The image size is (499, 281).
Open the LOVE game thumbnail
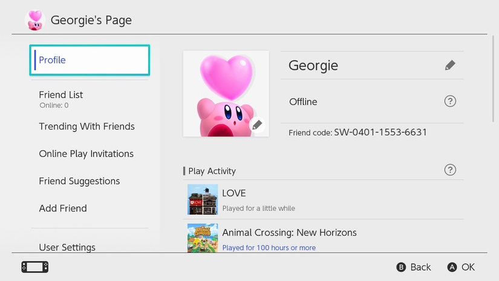pyautogui.click(x=202, y=199)
